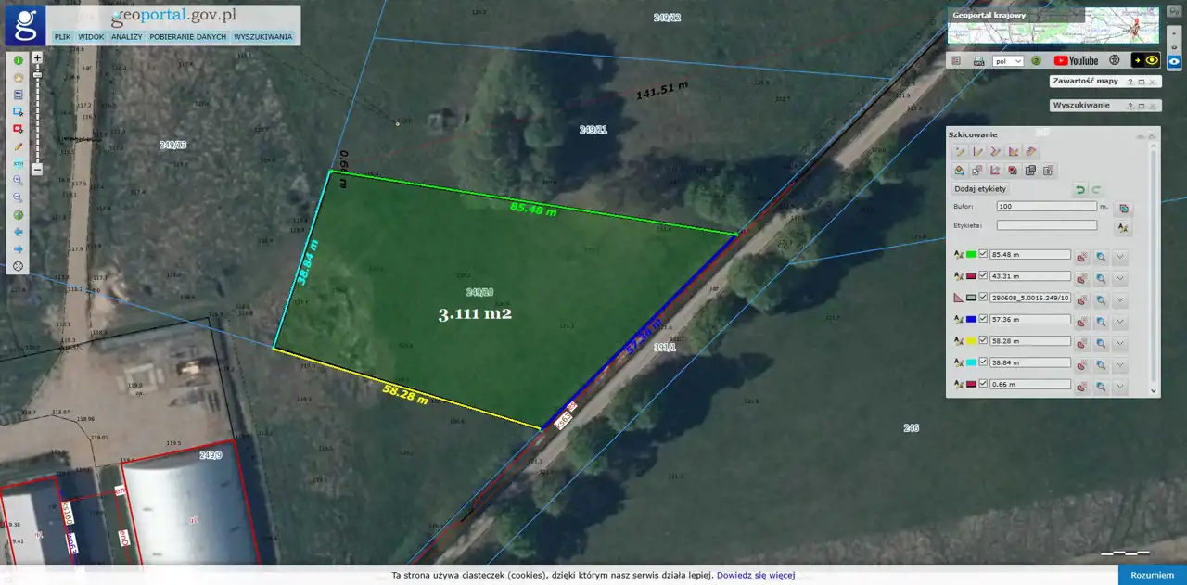Toggle checkbox for parcel 280608_5.0016.249/10

pos(983,298)
